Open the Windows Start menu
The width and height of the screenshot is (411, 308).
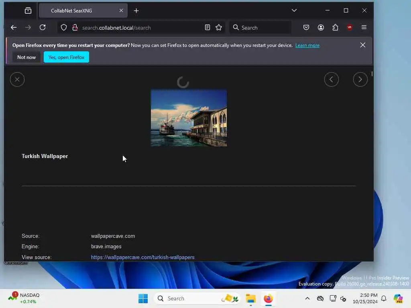coord(143,298)
